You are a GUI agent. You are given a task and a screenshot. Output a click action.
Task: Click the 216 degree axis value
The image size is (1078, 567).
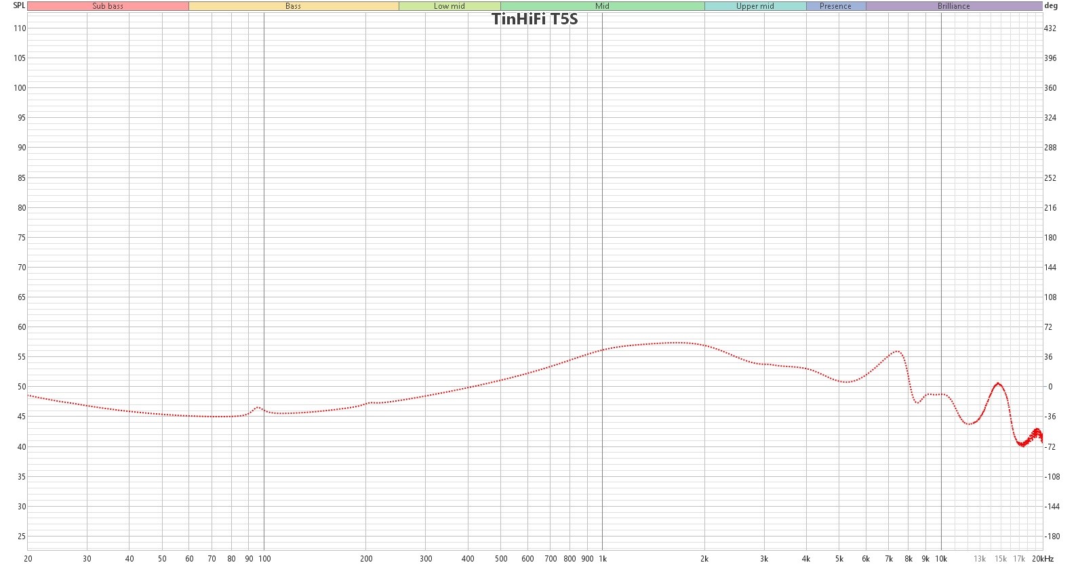[1050, 208]
